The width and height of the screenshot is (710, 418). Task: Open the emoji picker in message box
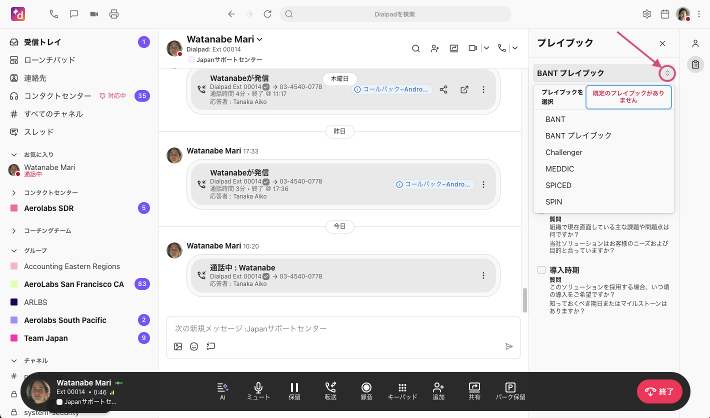pyautogui.click(x=194, y=346)
